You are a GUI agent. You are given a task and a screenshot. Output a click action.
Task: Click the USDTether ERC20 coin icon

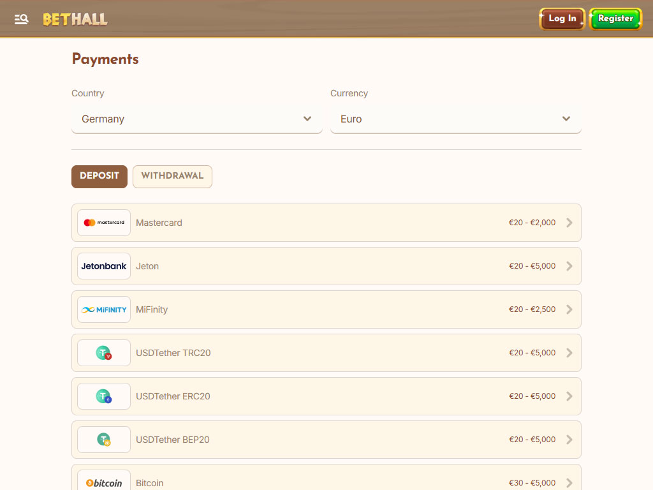pos(104,396)
